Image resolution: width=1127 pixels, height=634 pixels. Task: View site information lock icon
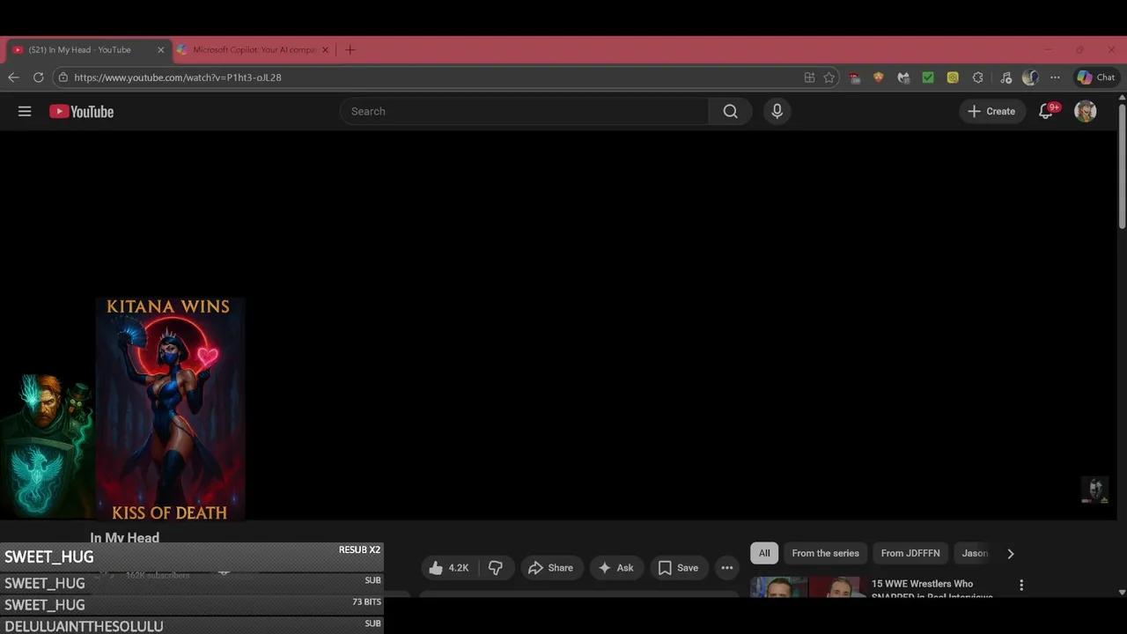(x=63, y=77)
